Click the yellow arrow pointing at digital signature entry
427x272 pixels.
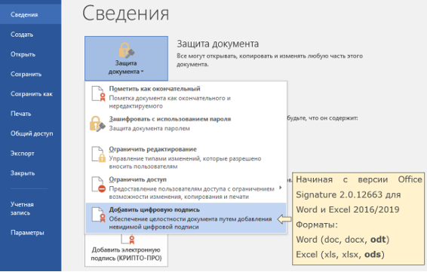(x=284, y=219)
